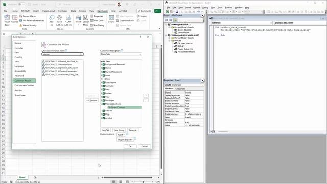Viewport: 327px width, 184px height.
Task: Uncheck Background Removal tab checkbox
Action: point(104,64)
